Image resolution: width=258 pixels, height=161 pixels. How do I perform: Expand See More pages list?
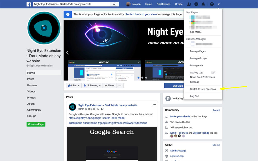click(196, 32)
